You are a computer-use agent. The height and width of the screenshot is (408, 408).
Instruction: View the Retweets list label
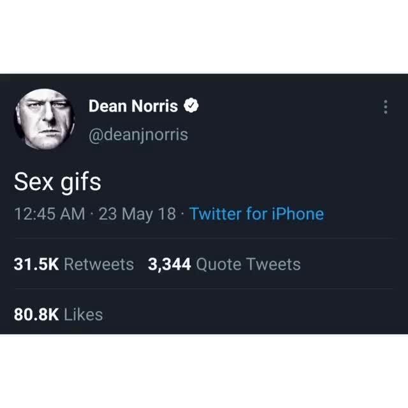(x=99, y=265)
